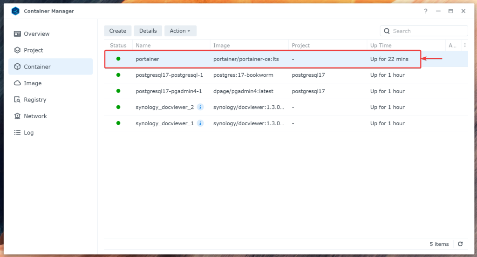Close the Container Manager window

463,11
